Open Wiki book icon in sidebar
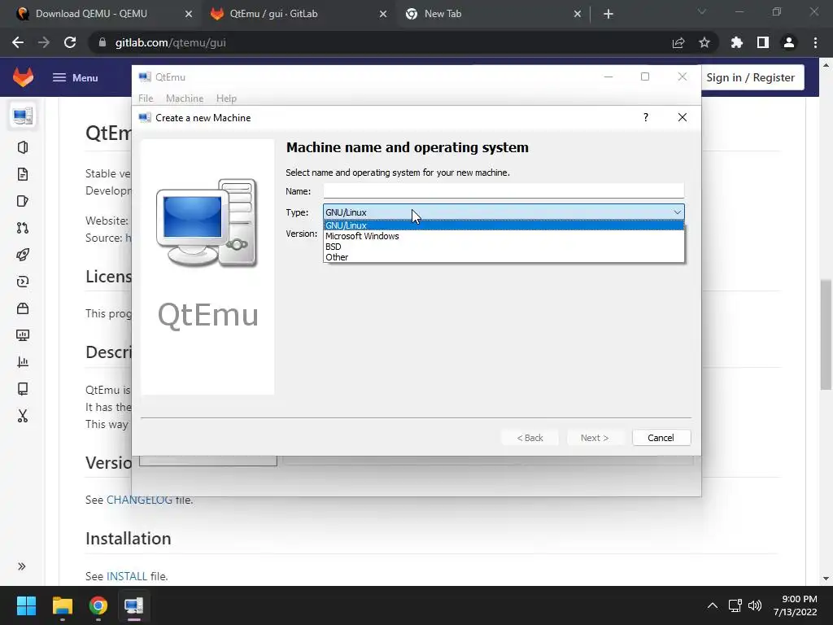The image size is (833, 625). click(23, 389)
